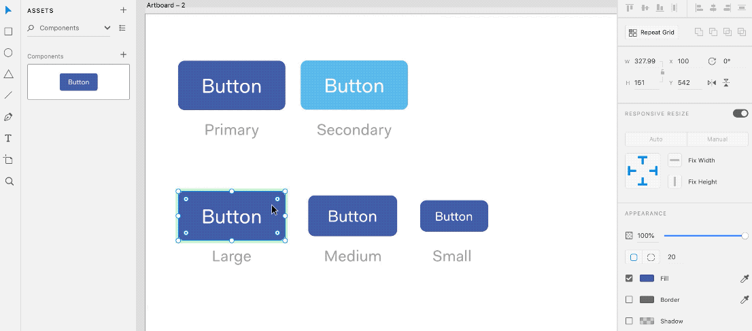
Task: Select the Zoom magnifier tool
Action: coord(9,181)
